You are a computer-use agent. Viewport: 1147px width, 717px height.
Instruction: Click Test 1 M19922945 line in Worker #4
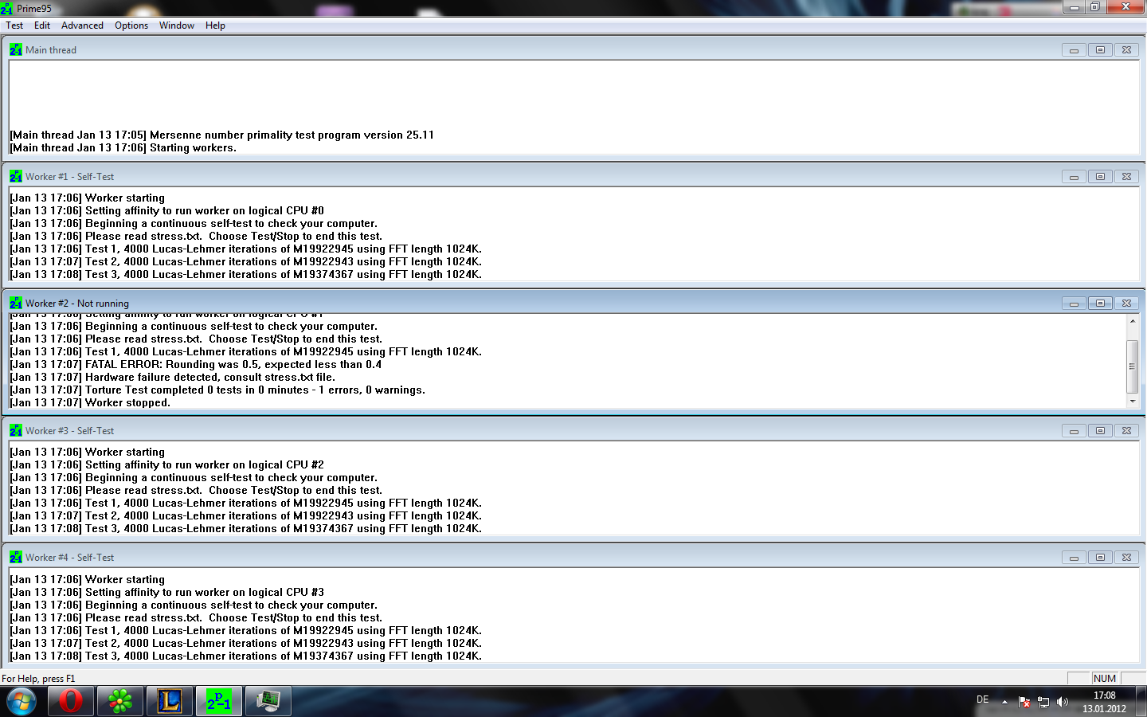point(246,630)
